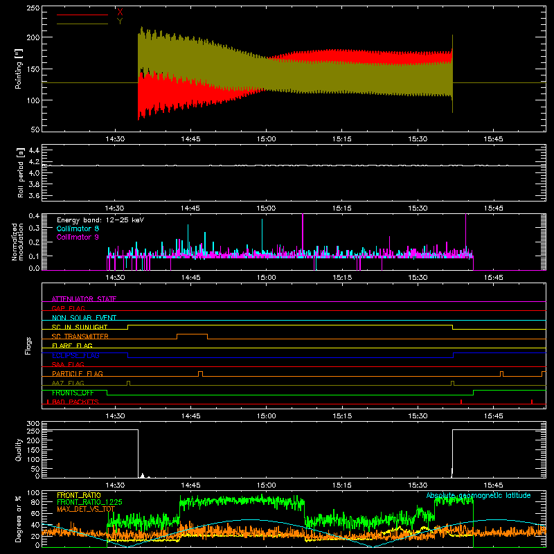The image size is (554, 554).
Task: Click the 150 value on the Quality axis
Action: (x=33, y=450)
